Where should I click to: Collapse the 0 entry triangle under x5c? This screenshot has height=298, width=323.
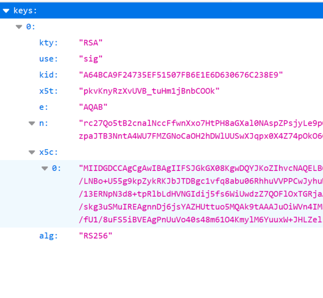tap(45, 168)
